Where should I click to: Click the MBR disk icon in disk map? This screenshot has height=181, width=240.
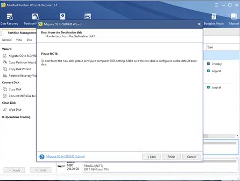(61, 166)
